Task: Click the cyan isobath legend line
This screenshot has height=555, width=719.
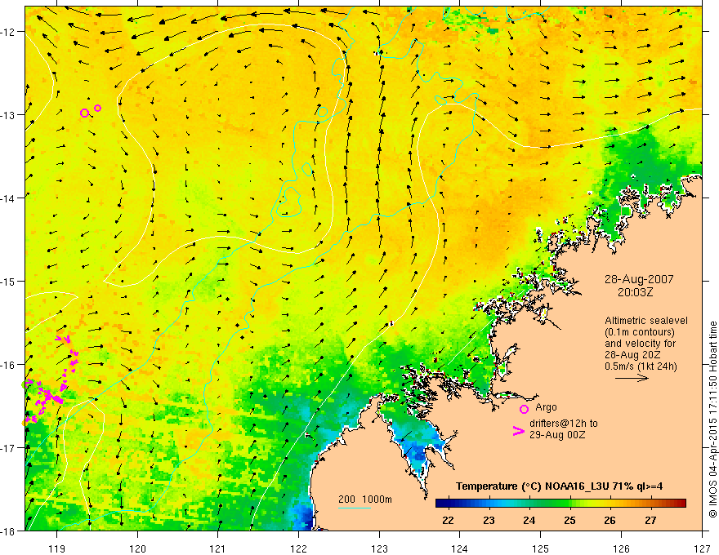Action: tap(355, 508)
